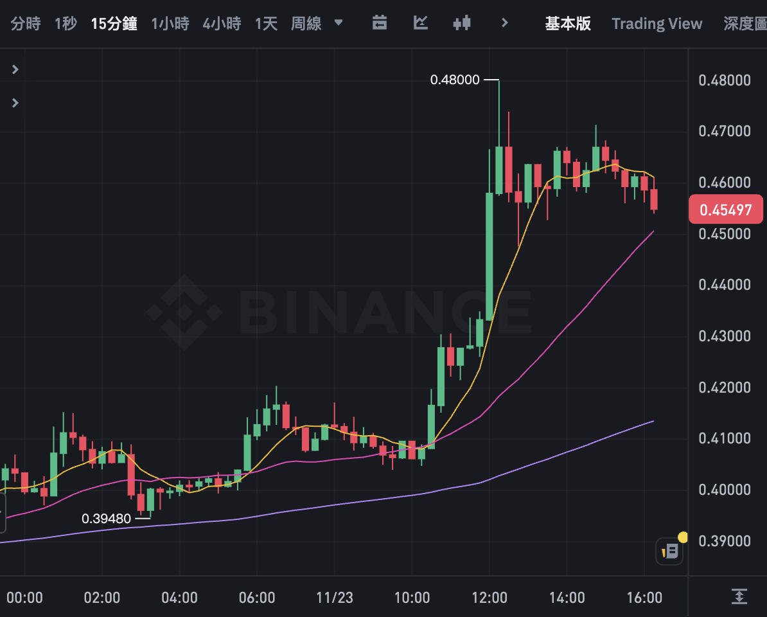The height and width of the screenshot is (617, 767).
Task: Switch to 分時 time interval
Action: pos(26,24)
